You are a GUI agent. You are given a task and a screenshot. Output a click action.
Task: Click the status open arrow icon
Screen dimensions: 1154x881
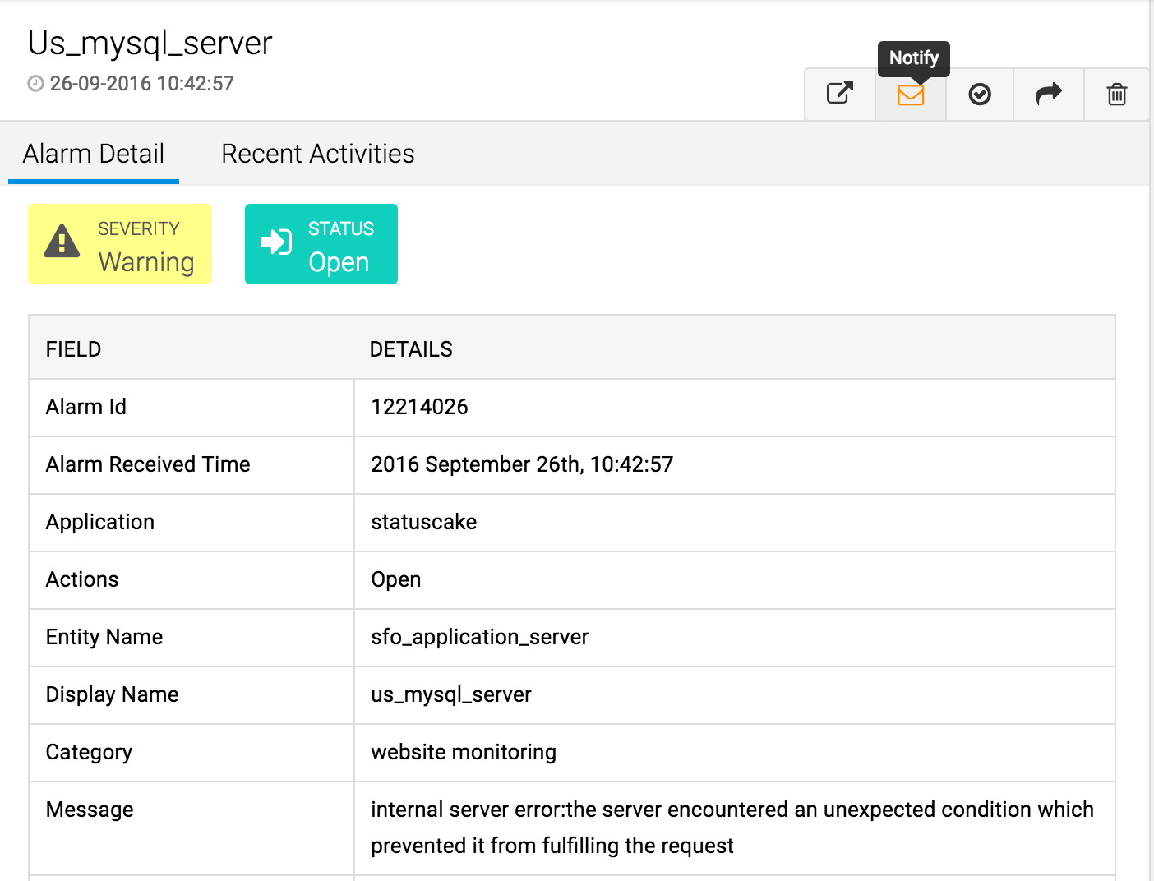coord(276,242)
